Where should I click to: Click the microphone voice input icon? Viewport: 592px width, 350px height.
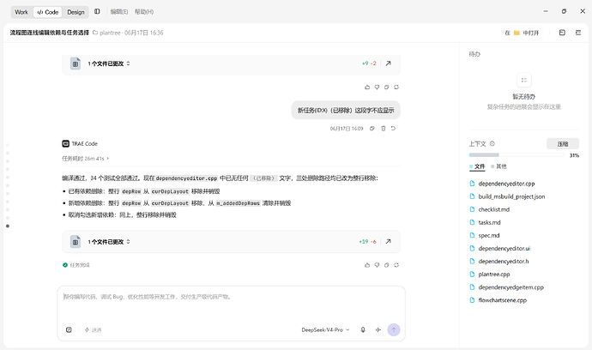coord(363,329)
